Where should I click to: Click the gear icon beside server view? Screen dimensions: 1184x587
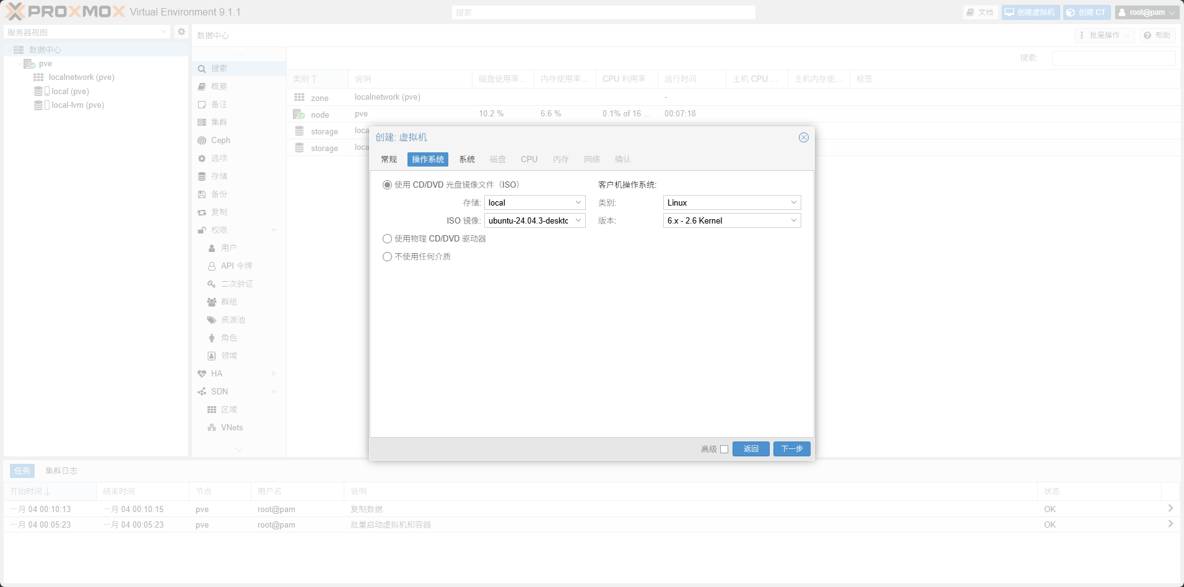[181, 32]
